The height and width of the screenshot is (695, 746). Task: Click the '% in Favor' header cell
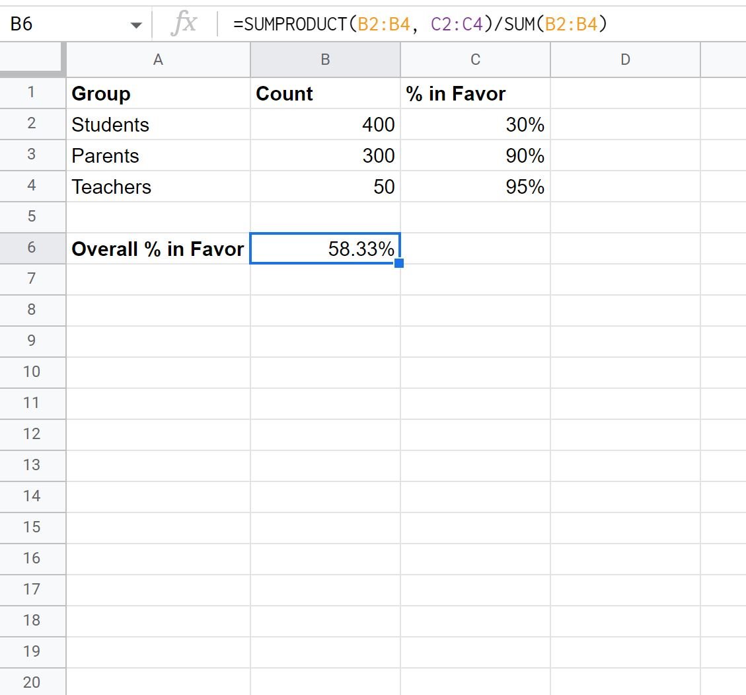(475, 93)
